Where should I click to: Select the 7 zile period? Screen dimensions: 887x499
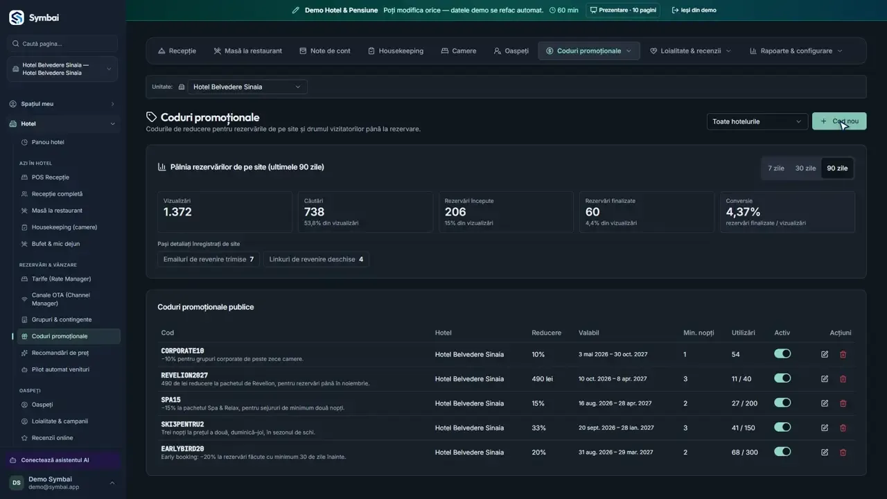point(776,168)
